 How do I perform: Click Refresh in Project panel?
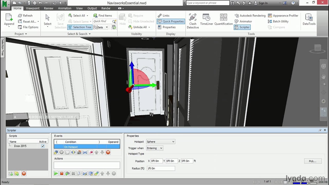coord(25,15)
